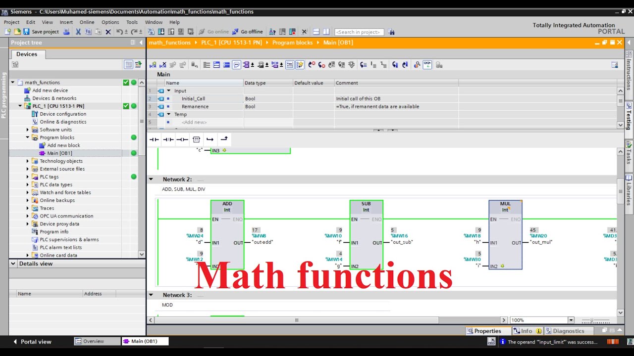
Task: Click the Open project icon
Action: tap(17, 32)
